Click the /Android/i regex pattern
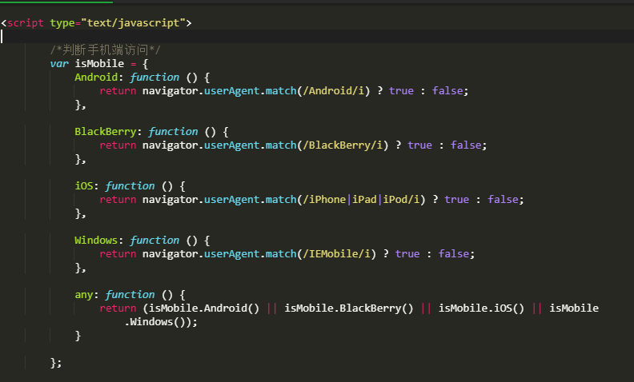This screenshot has height=382, width=634. coord(334,91)
